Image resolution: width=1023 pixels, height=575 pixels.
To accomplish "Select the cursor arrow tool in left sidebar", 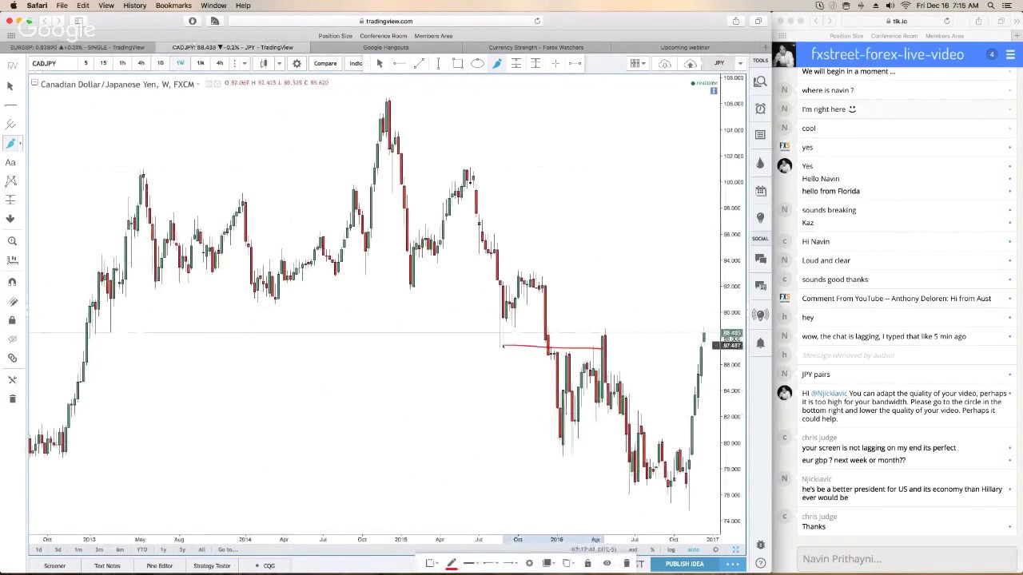I will click(x=10, y=85).
